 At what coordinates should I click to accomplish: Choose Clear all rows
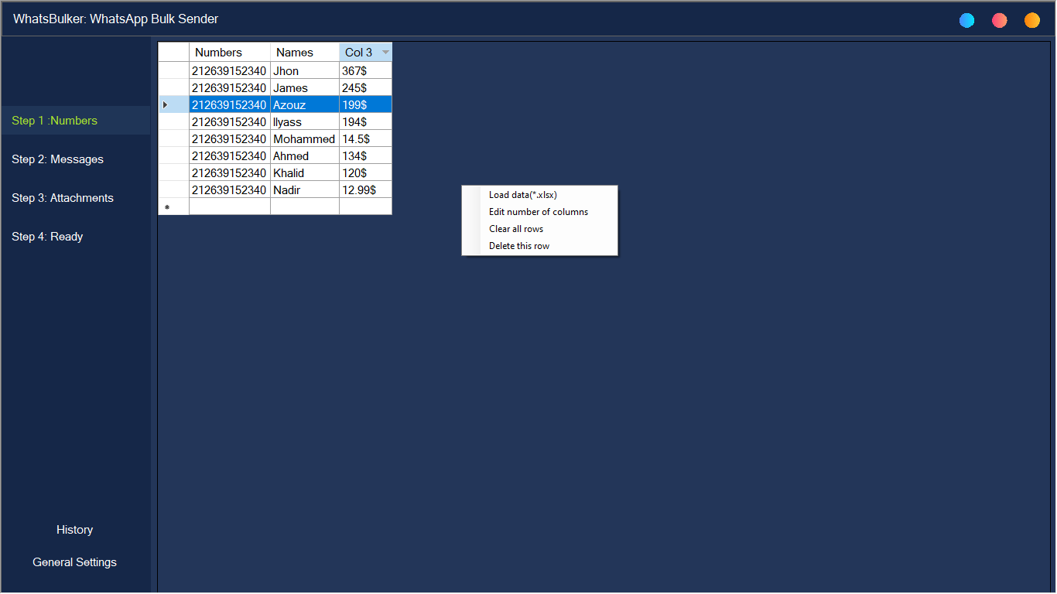pyautogui.click(x=540, y=229)
